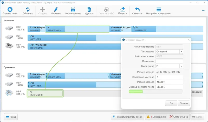
Task: Select destination partition H: 125.6ГБ NTFS
Action: tap(77, 76)
